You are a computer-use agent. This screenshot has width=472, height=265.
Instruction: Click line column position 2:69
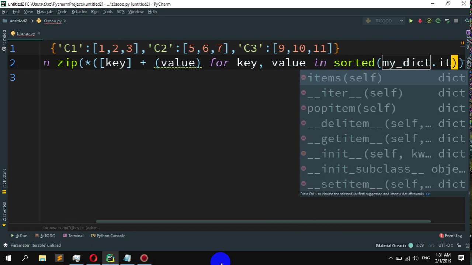click(420, 245)
